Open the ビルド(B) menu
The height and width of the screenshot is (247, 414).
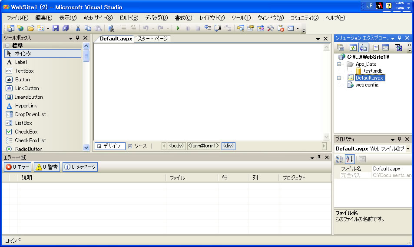tap(129, 18)
